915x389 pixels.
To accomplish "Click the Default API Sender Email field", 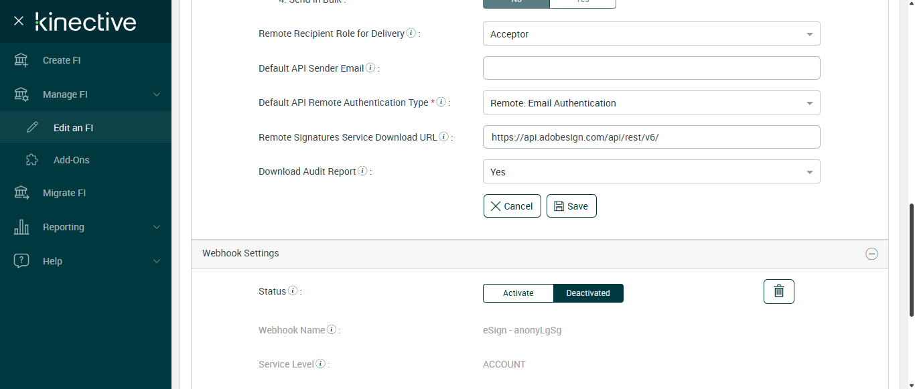I will [651, 68].
